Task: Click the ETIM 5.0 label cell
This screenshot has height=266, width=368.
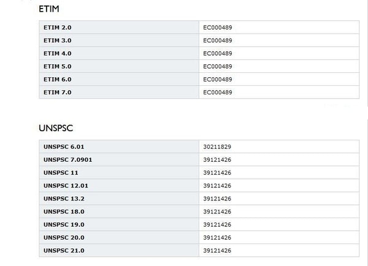Action: click(58, 66)
